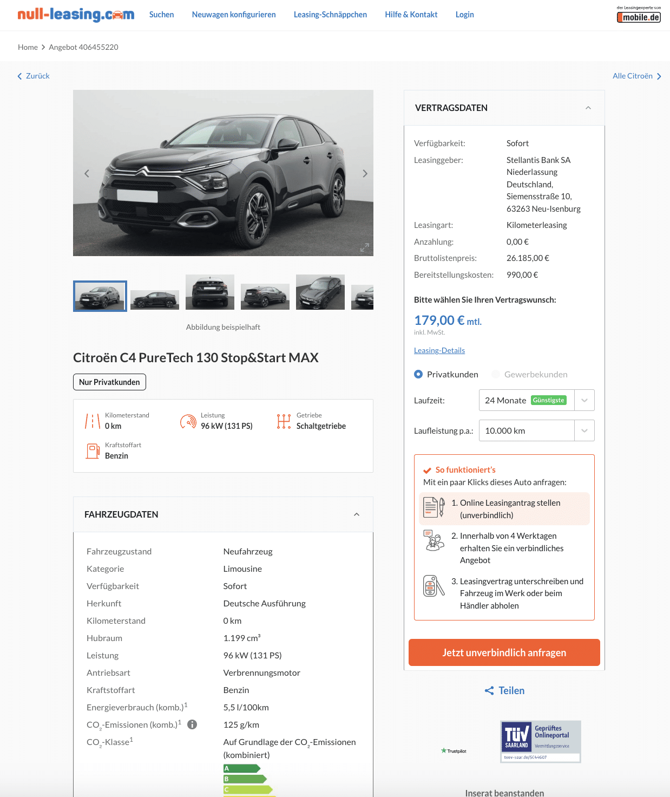Click the 179,00 € mtl. price
Image resolution: width=670 pixels, height=797 pixels.
click(x=448, y=321)
